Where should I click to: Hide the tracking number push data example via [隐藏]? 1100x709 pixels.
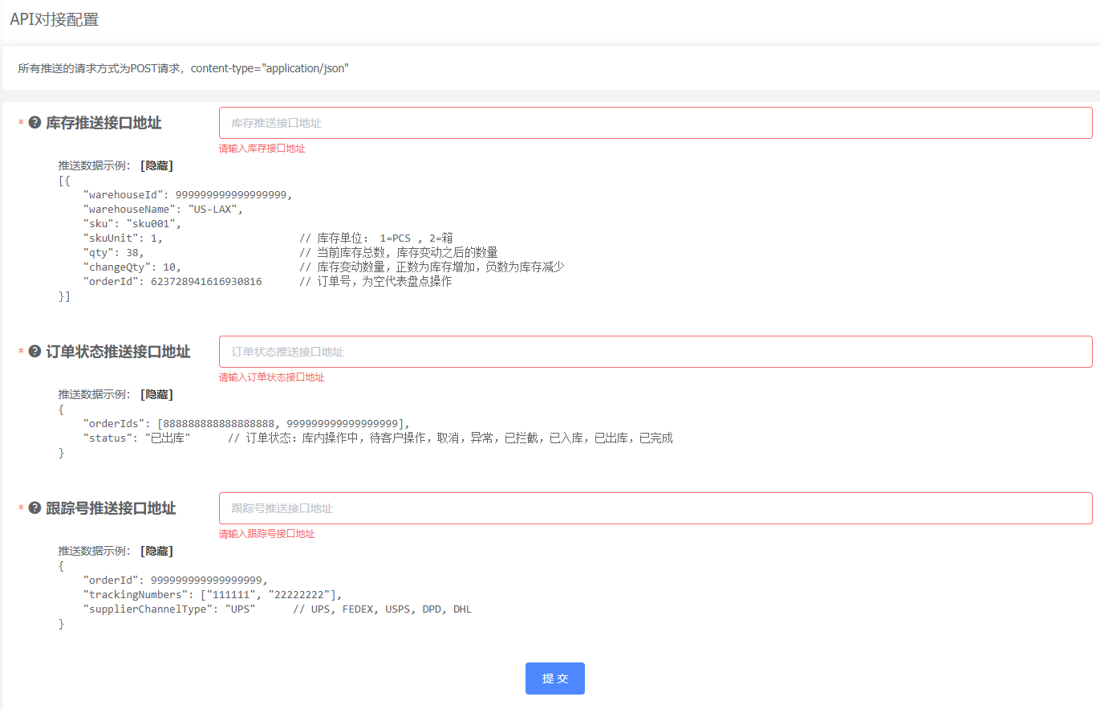[x=156, y=552]
